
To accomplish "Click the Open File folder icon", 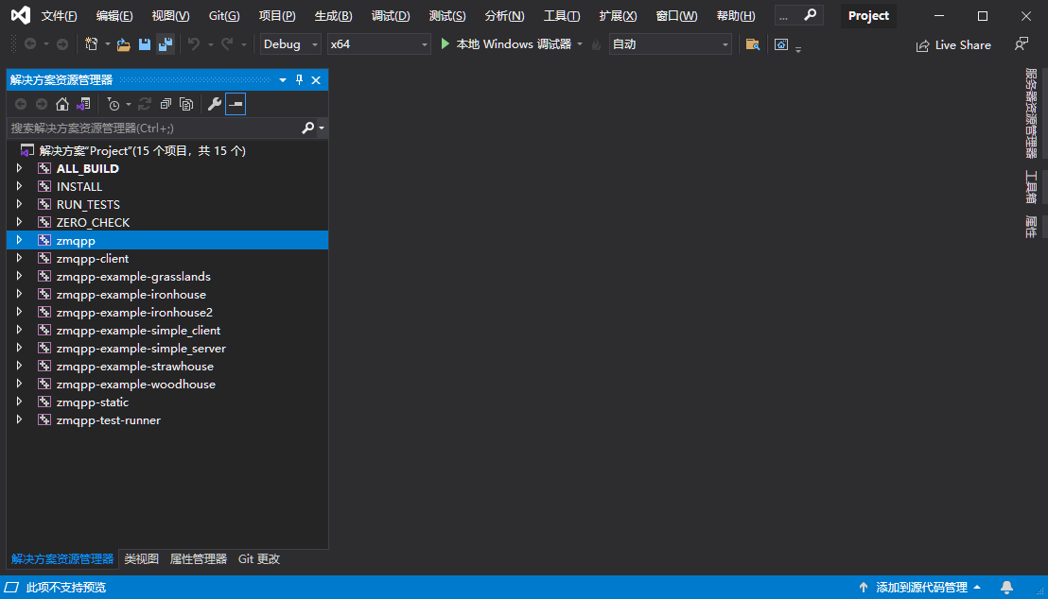I will click(x=124, y=44).
